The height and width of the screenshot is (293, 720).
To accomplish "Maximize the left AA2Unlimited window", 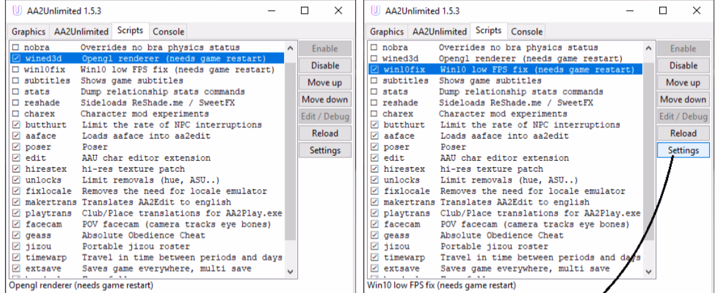I will (305, 11).
